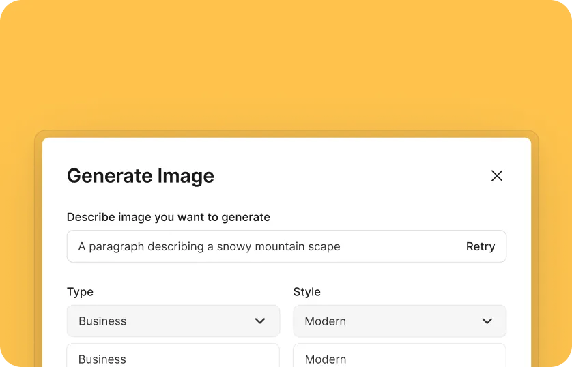This screenshot has height=367, width=572.
Task: Click the Modern text in Style combo box
Action: click(325, 321)
